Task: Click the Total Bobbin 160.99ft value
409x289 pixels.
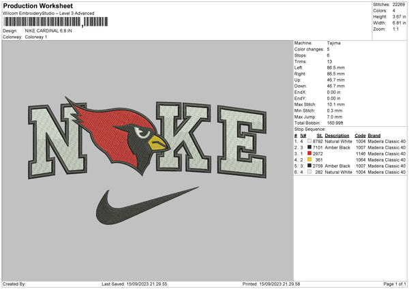Action: pos(335,123)
